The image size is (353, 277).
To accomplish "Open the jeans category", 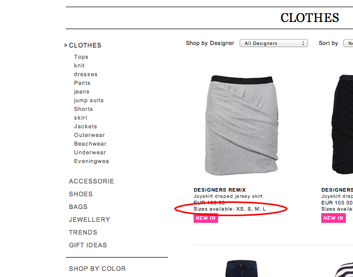I will [82, 92].
